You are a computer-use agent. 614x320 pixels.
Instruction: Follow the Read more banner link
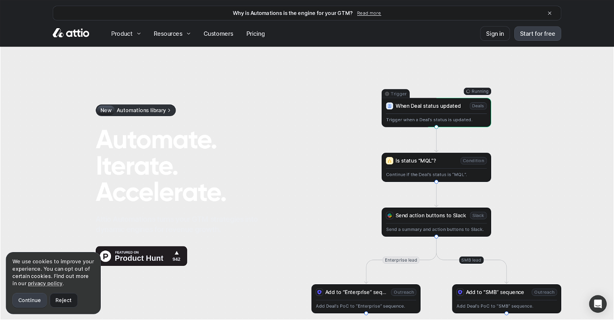tap(369, 13)
